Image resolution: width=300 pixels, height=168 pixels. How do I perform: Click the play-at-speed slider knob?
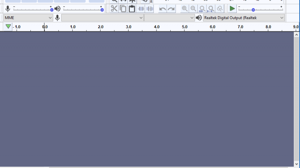coord(253,10)
